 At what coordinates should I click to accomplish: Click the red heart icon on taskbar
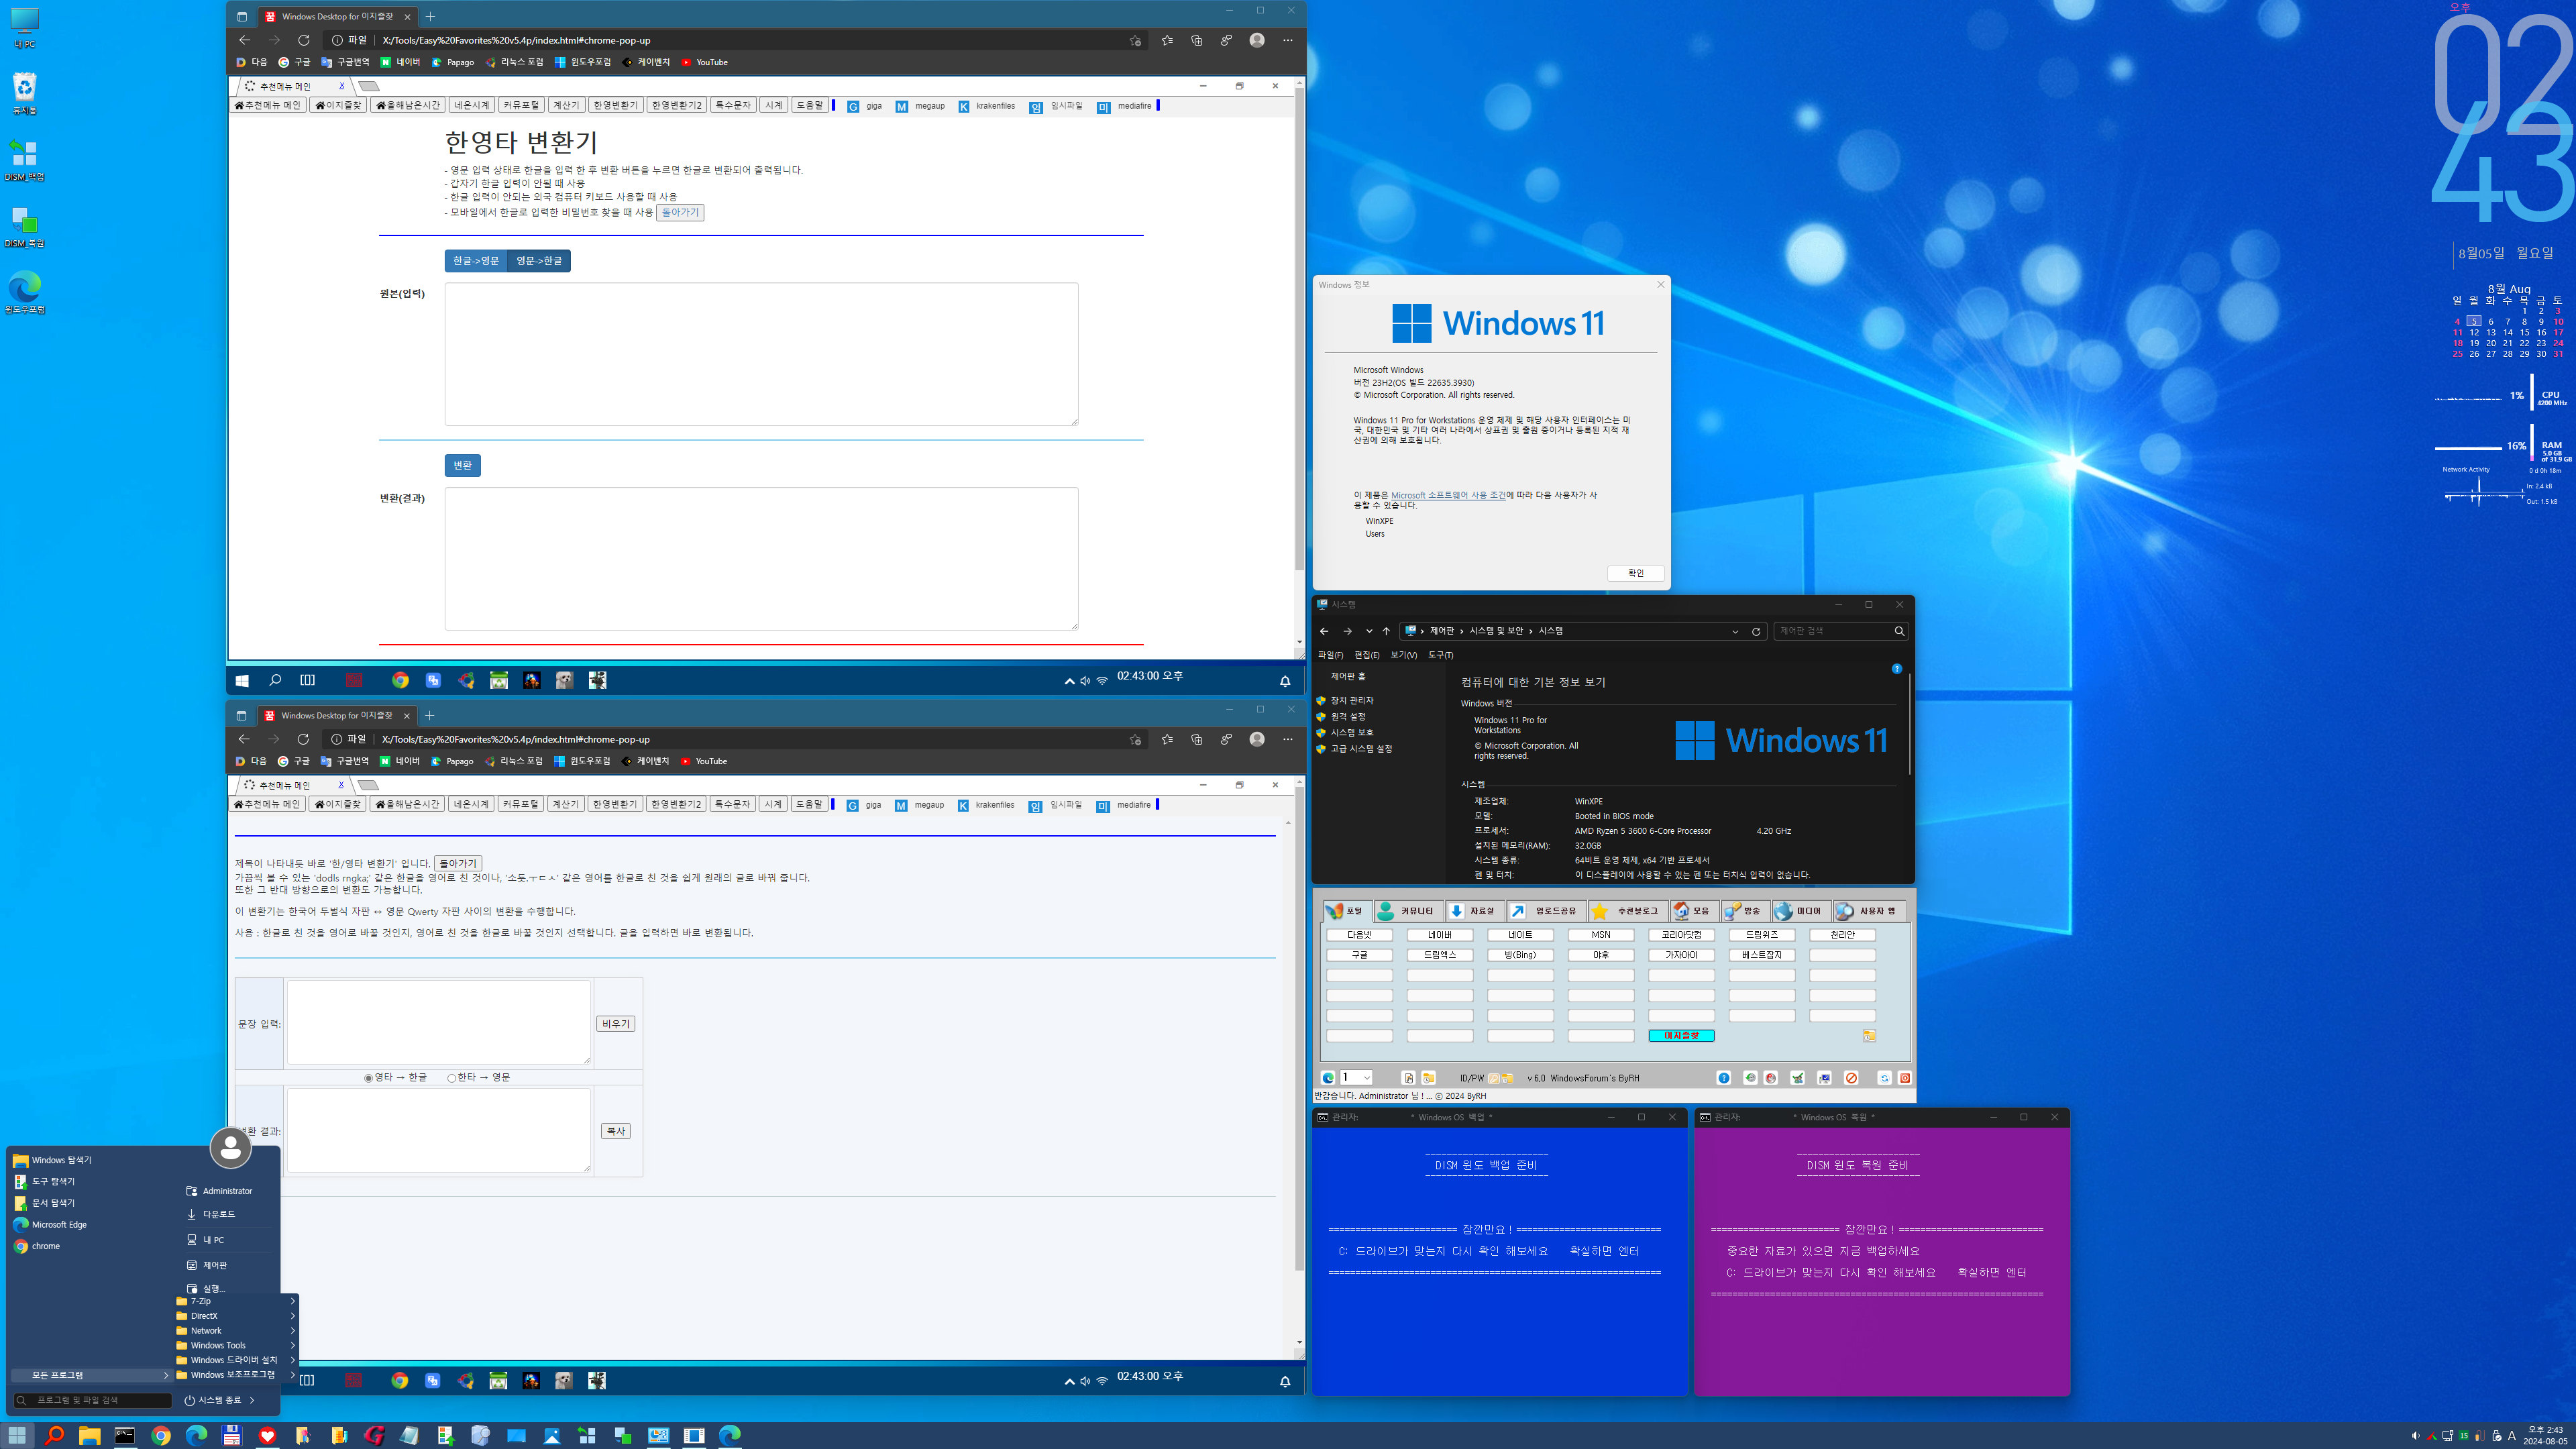pyautogui.click(x=267, y=1435)
